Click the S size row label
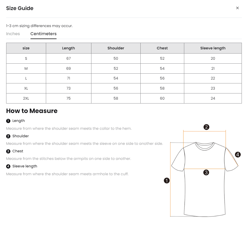Image resolution: width=248 pixels, height=226 pixels. pos(26,58)
